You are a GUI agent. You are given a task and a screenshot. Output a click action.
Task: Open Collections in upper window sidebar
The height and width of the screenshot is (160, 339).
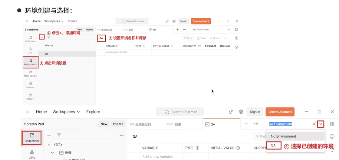tap(30, 39)
